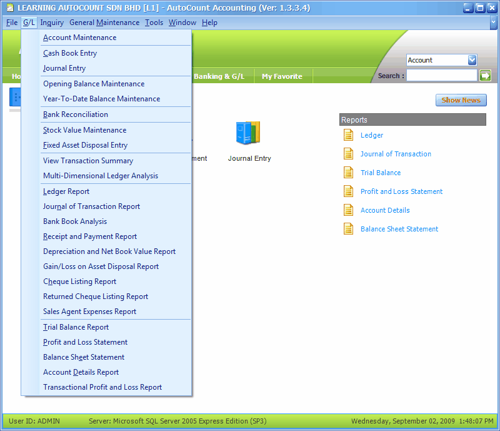Viewport: 500px width, 431px height.
Task: Select Stock Value Maintenance
Action: tap(116, 130)
